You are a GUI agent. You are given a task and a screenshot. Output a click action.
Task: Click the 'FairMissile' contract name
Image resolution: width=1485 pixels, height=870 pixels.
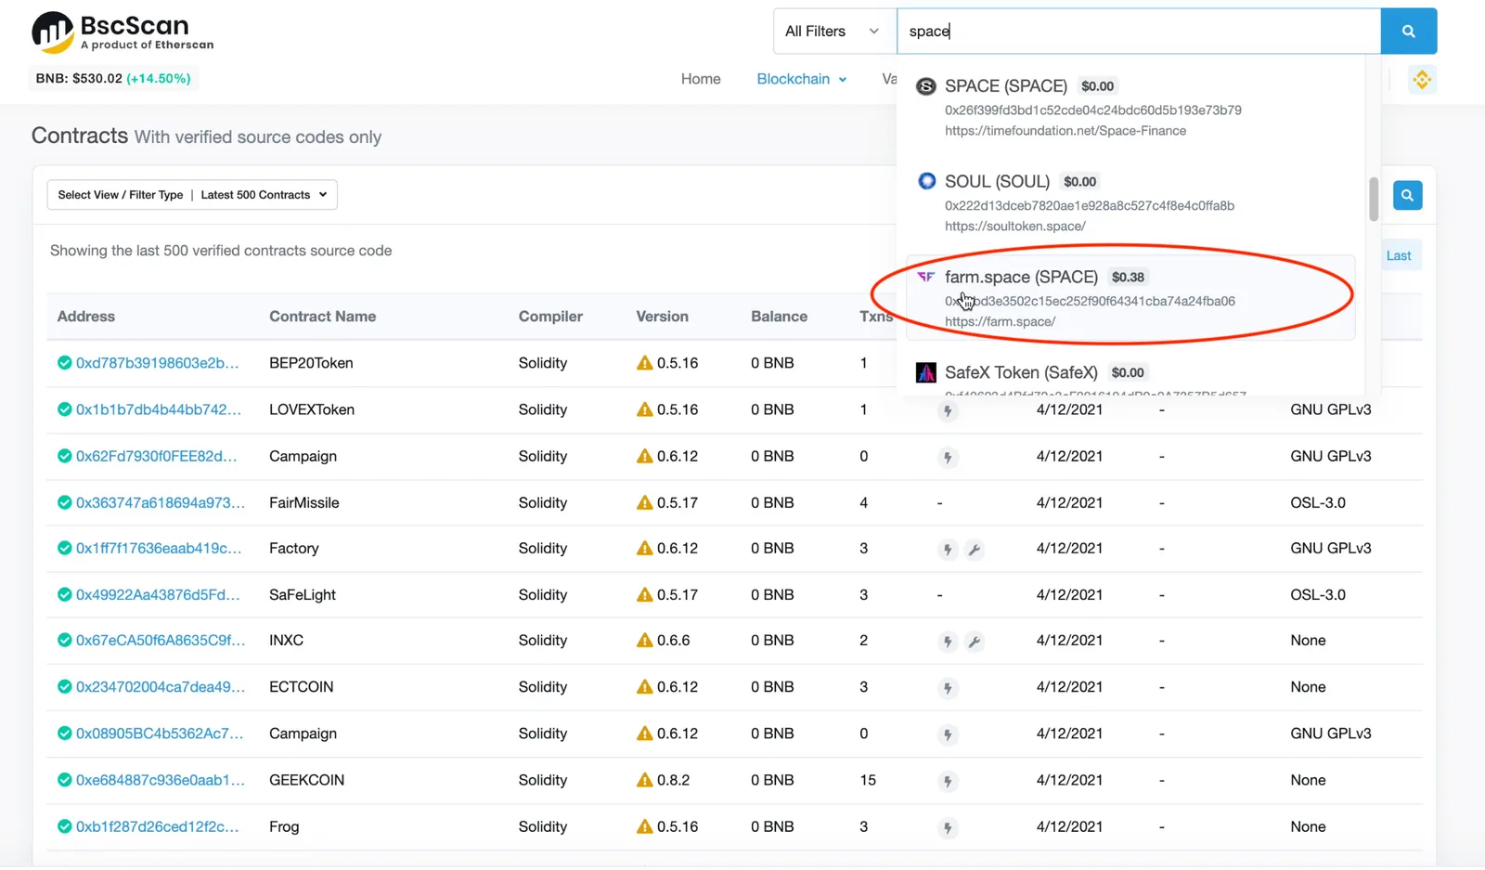304,502
